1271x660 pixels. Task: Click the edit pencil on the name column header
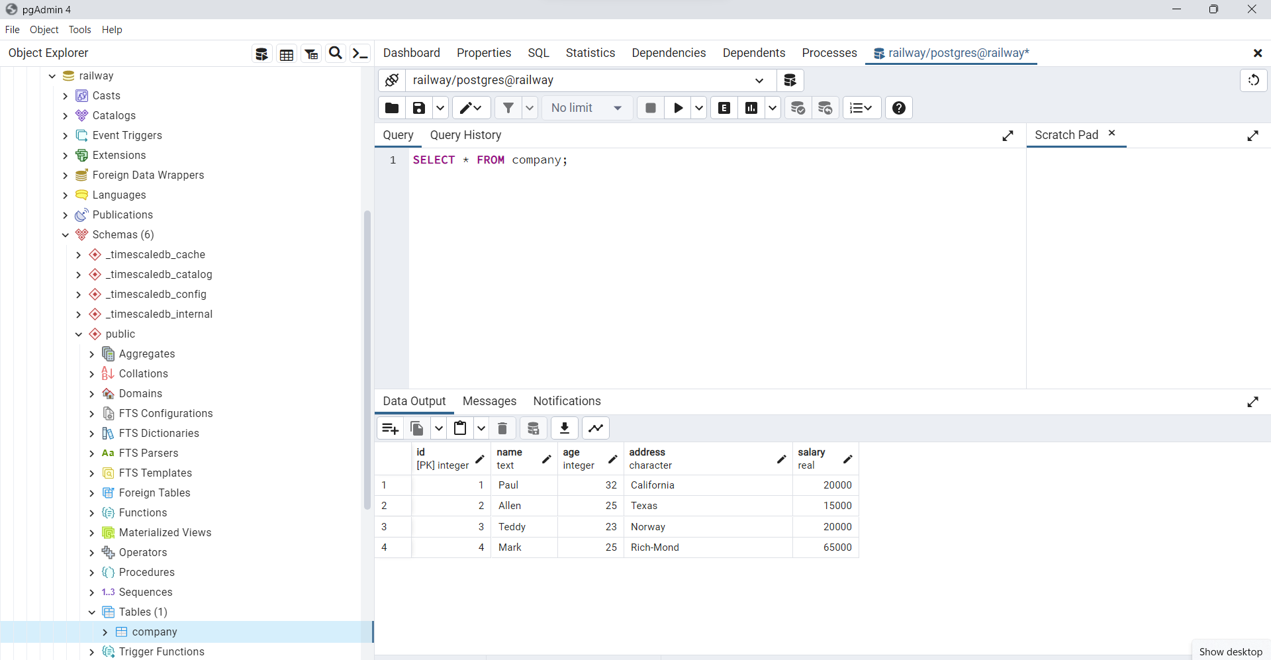click(546, 459)
